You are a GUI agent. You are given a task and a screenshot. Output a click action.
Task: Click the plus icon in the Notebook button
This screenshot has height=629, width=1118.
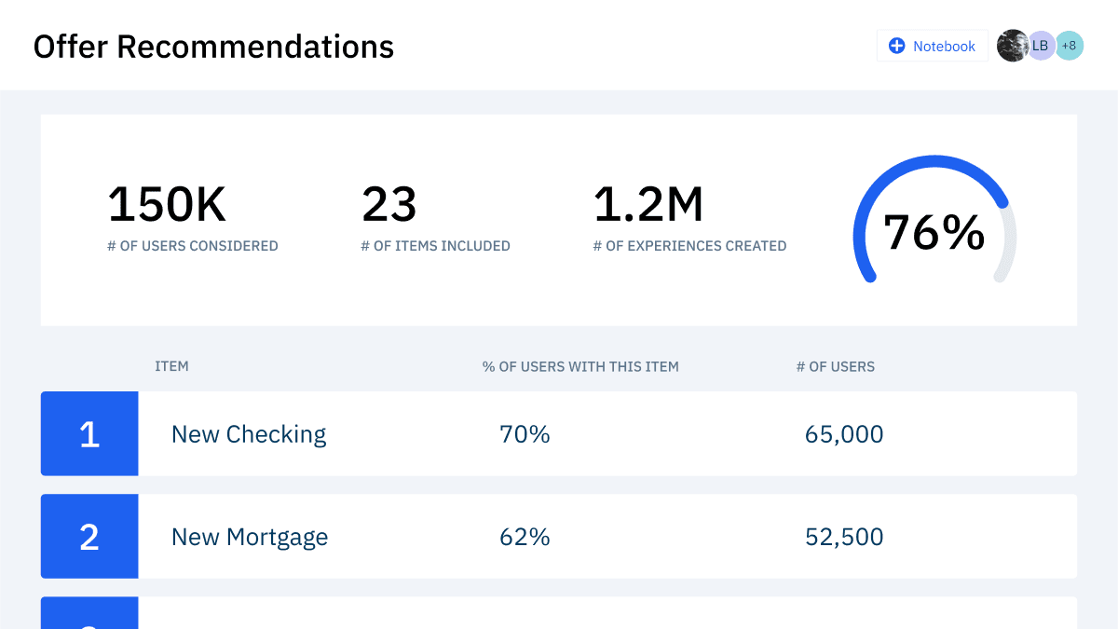tap(896, 46)
